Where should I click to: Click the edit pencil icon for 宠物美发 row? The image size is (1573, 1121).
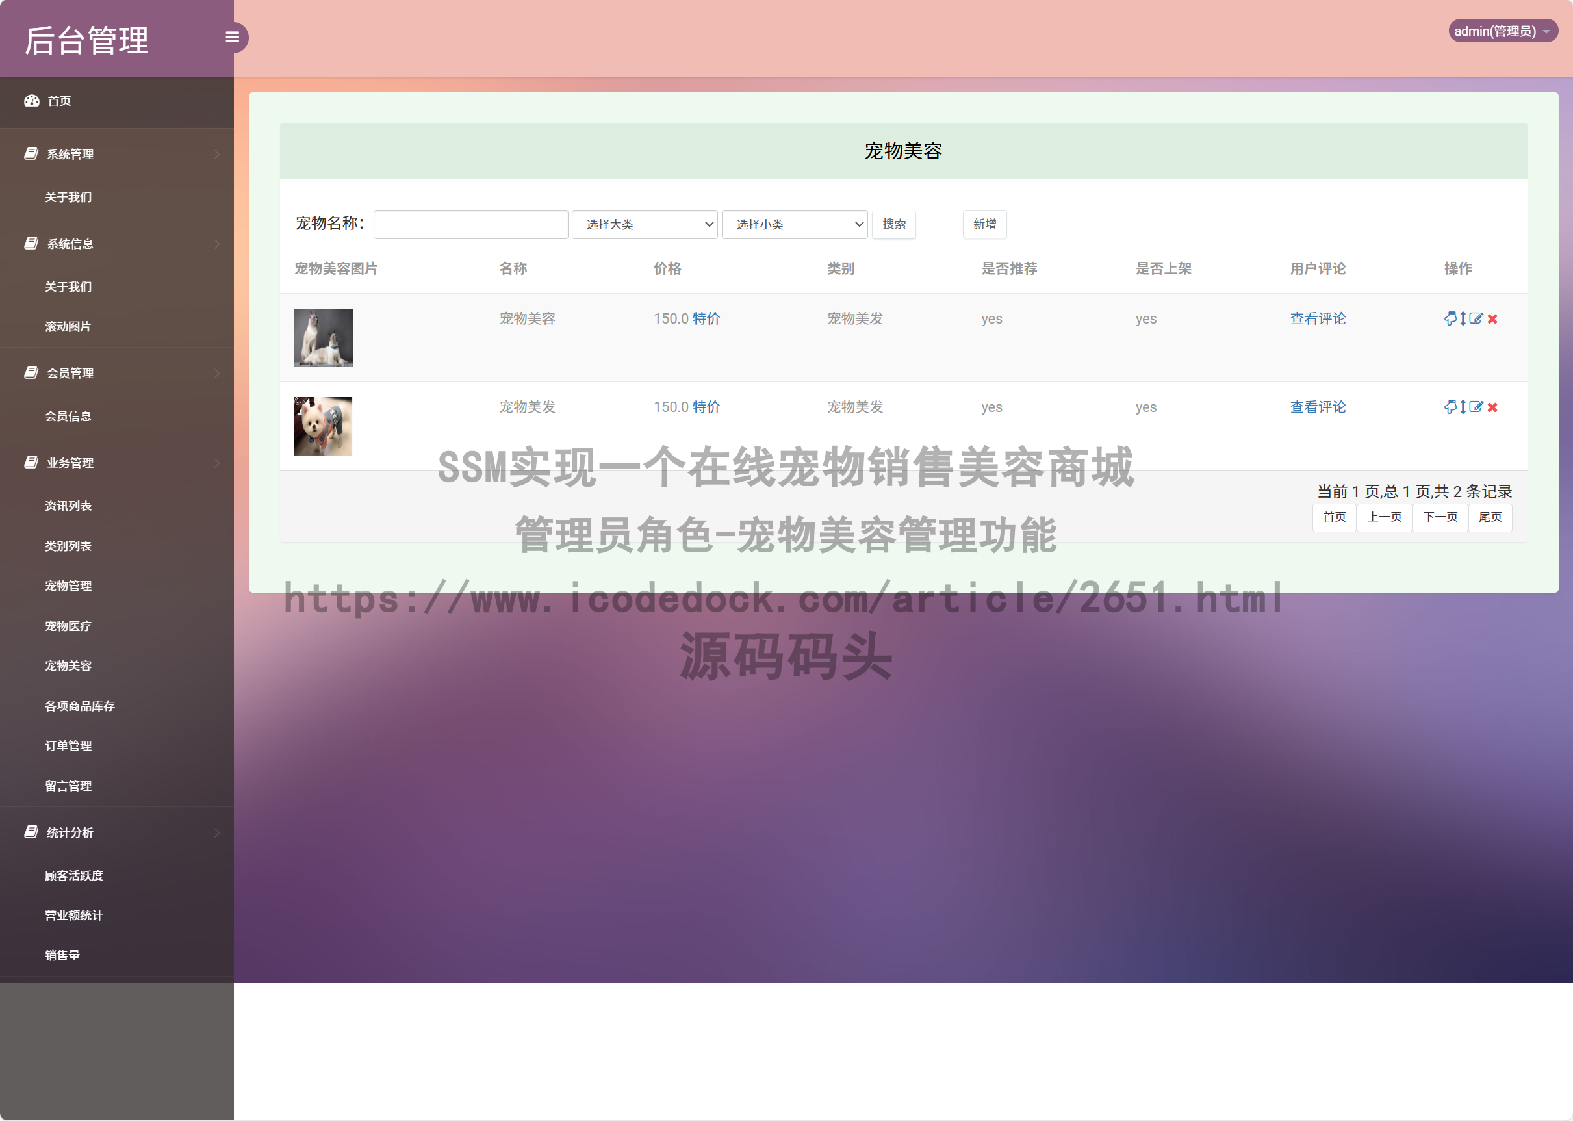point(1476,407)
